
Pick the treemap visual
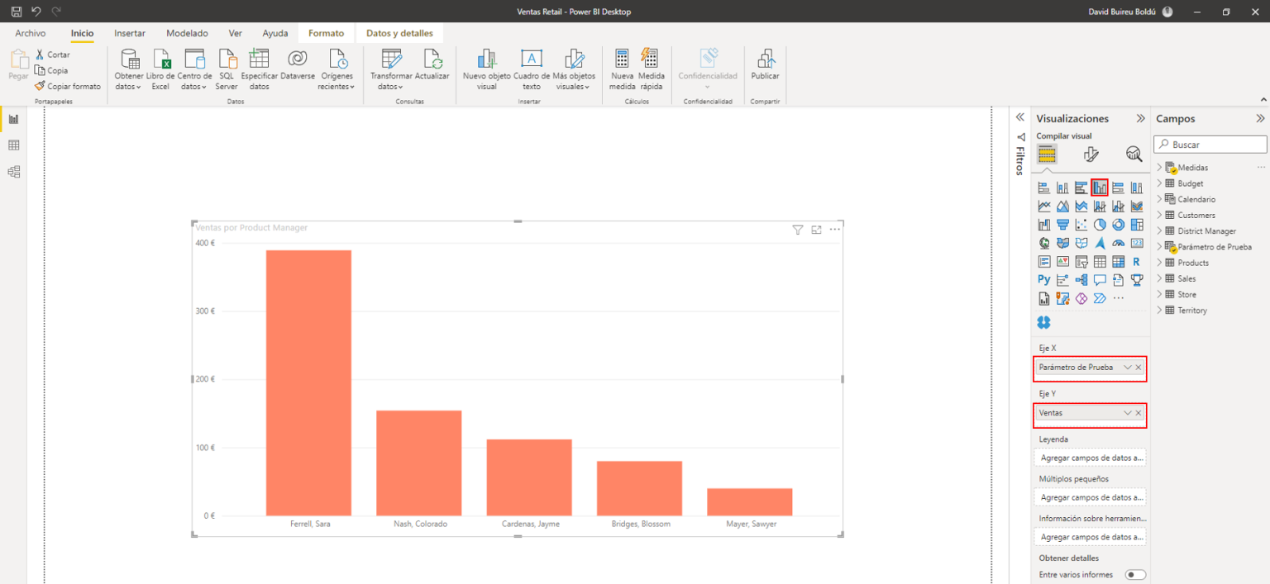point(1137,225)
